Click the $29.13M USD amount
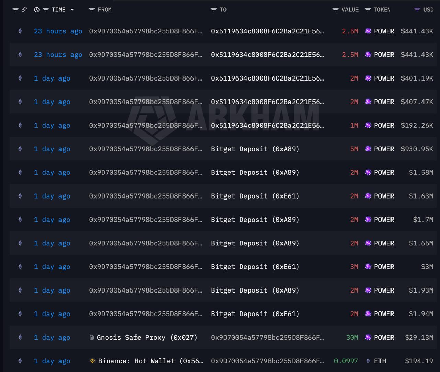Screen dimensions: 440x372 pos(419,338)
